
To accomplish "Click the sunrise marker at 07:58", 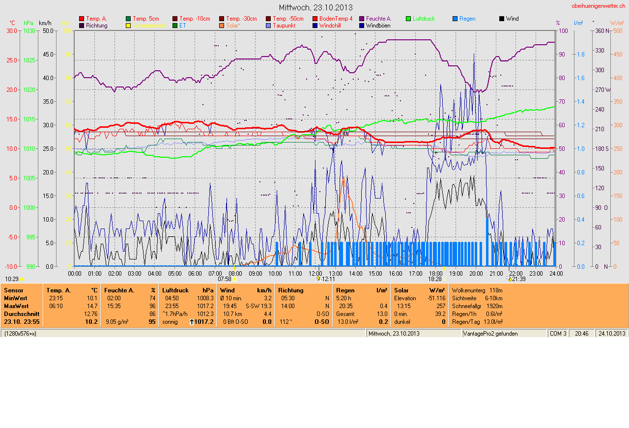I will click(x=234, y=279).
